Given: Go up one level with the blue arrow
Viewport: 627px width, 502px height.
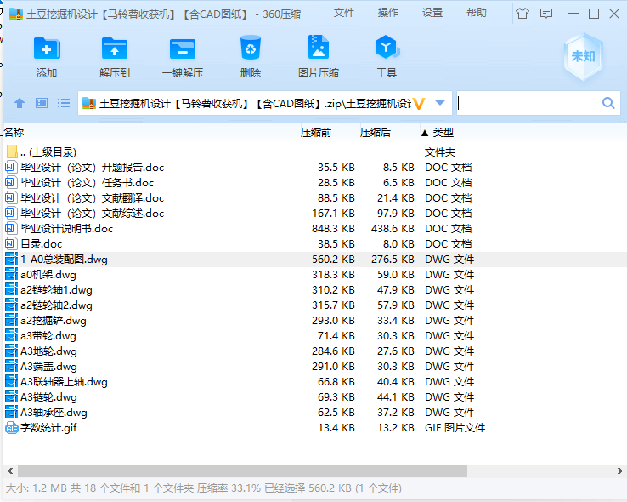Looking at the screenshot, I should [20, 103].
